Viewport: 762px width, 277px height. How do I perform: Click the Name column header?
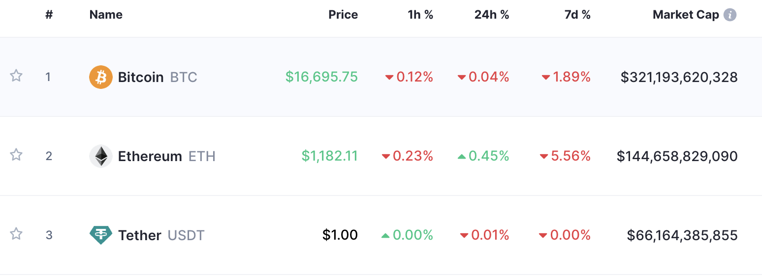106,15
